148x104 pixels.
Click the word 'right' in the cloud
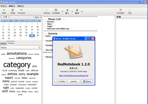coord(6,88)
